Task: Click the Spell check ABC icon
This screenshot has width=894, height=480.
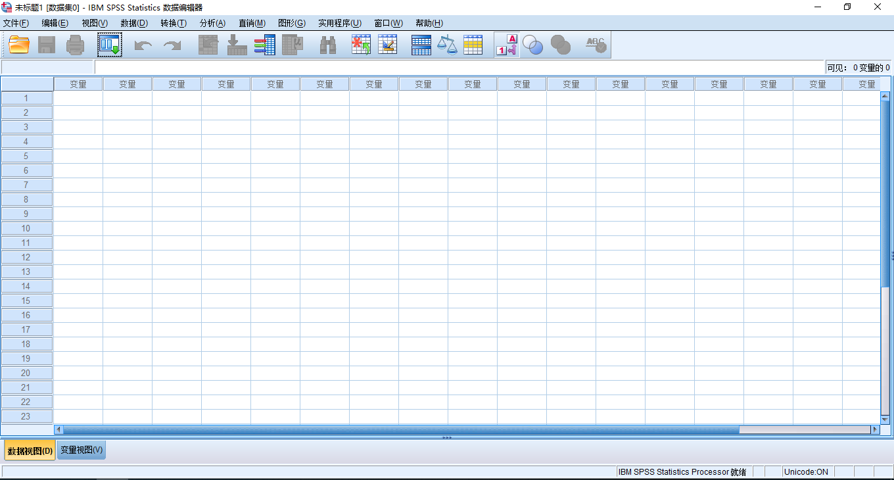Action: [596, 45]
